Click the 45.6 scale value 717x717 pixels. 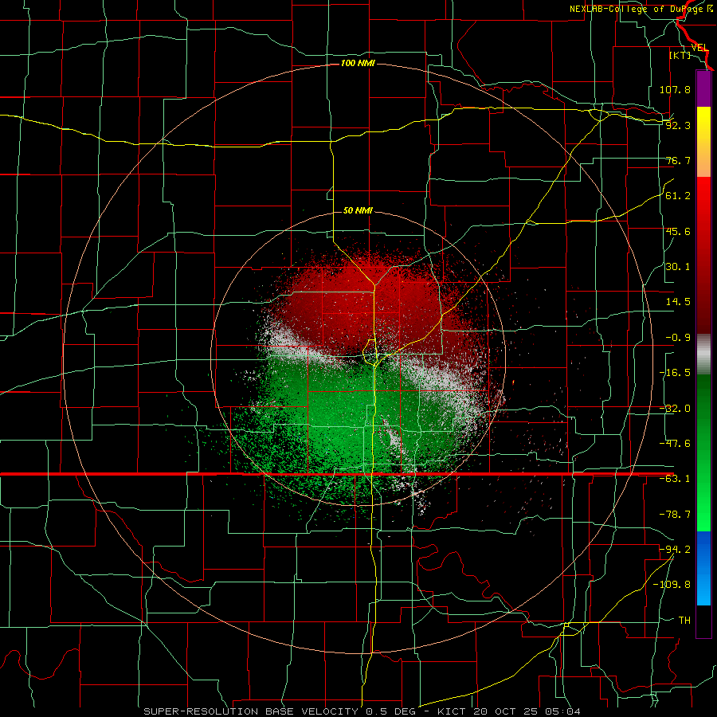pos(678,231)
